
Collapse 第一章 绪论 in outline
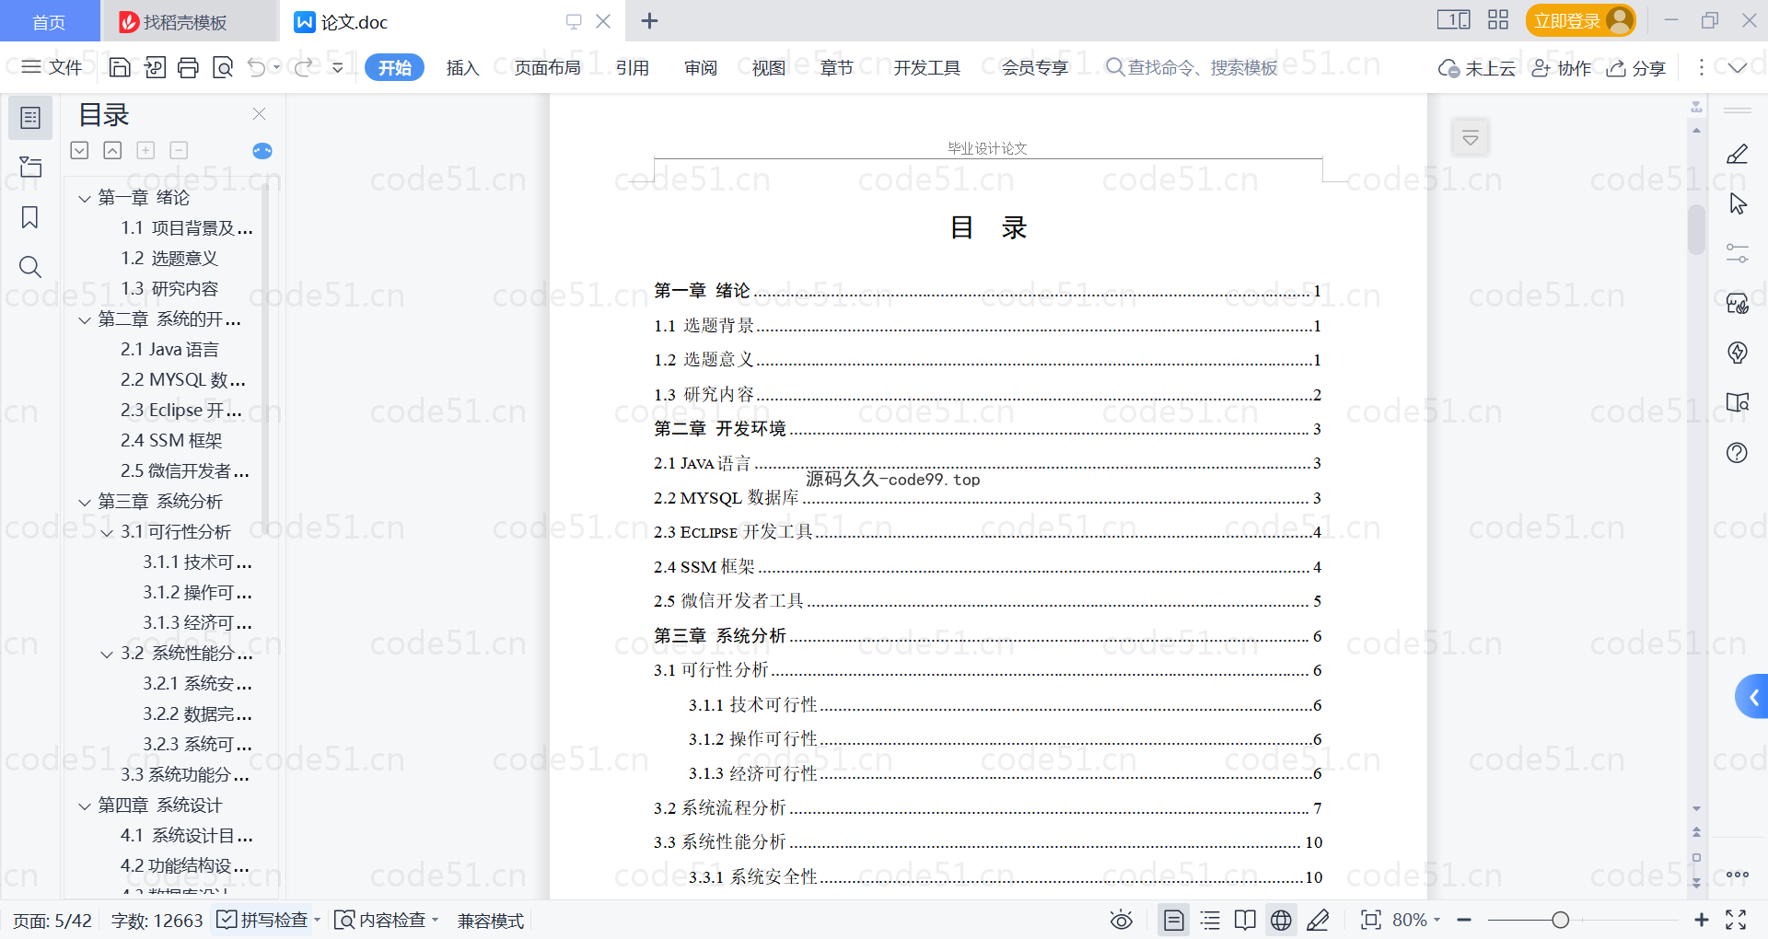85,198
